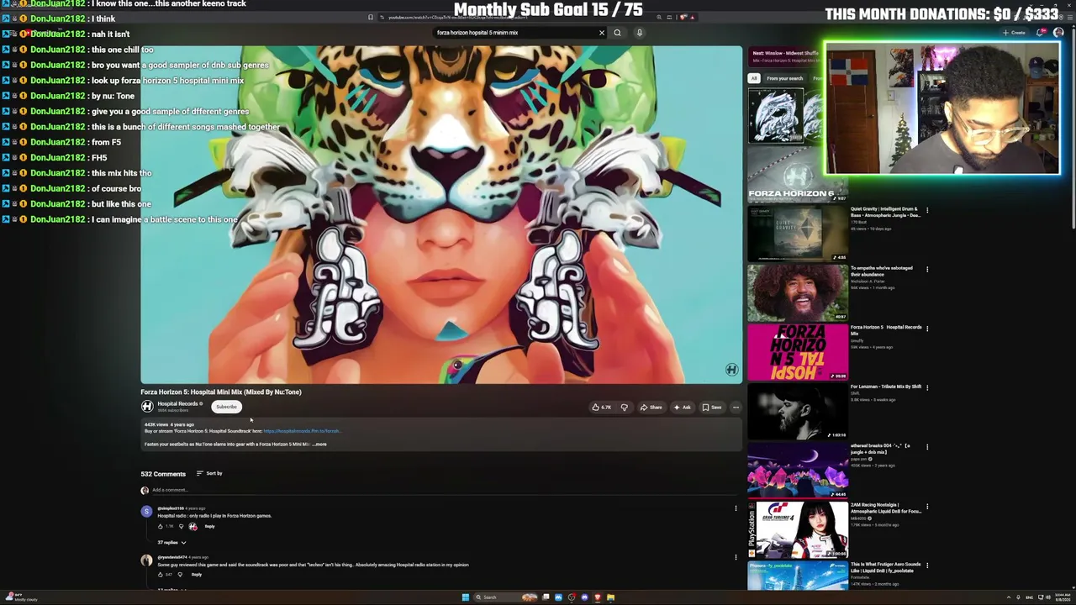
Task: Open the Hospital Records channel name link
Action: [x=177, y=403]
